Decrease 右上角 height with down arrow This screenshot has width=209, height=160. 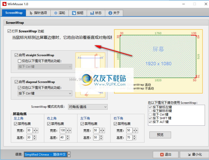coord(68,139)
